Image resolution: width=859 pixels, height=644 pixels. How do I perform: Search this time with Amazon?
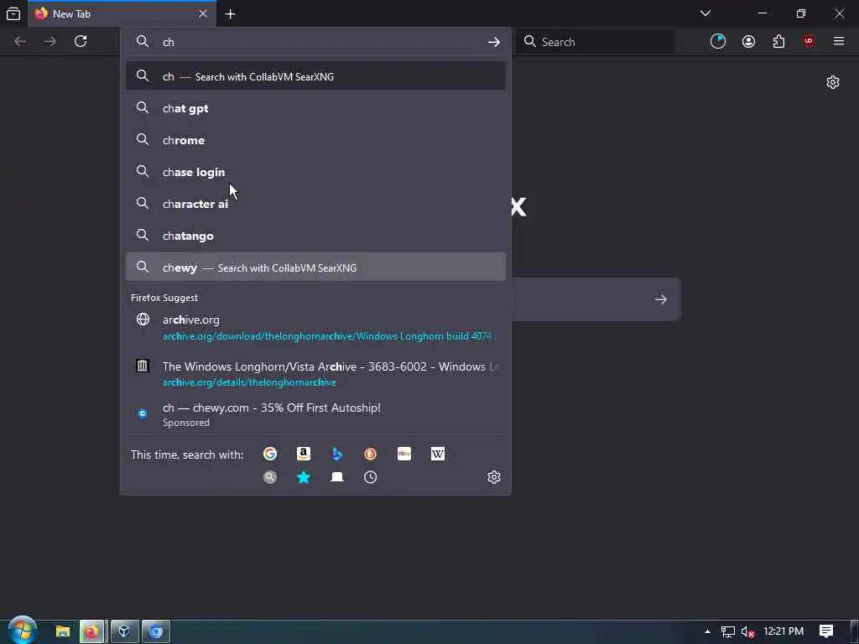(x=304, y=454)
